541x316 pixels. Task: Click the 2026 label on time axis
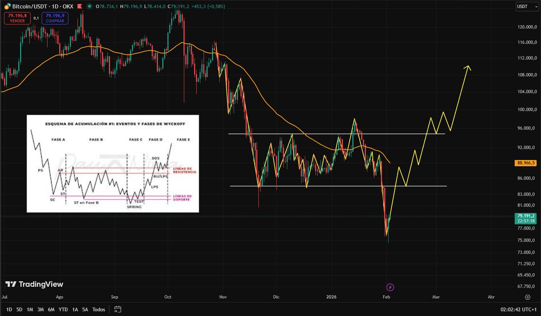point(331,298)
